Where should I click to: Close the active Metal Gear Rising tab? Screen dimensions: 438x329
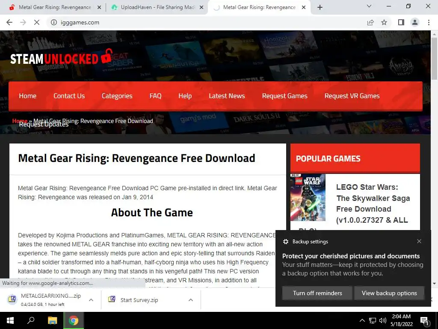click(304, 8)
